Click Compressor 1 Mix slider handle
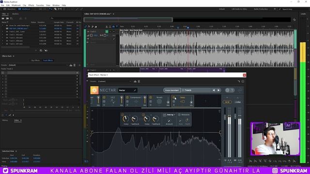310x174 pixels. coord(145,97)
